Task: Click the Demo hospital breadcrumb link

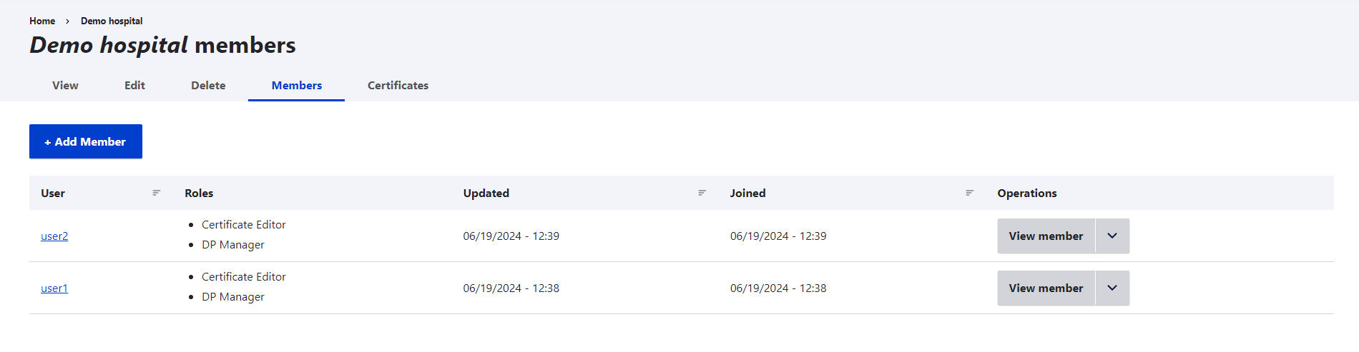Action: [x=112, y=21]
